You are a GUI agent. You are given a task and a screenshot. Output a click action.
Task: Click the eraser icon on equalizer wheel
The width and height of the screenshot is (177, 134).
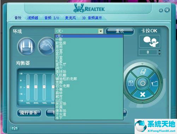tap(143, 72)
